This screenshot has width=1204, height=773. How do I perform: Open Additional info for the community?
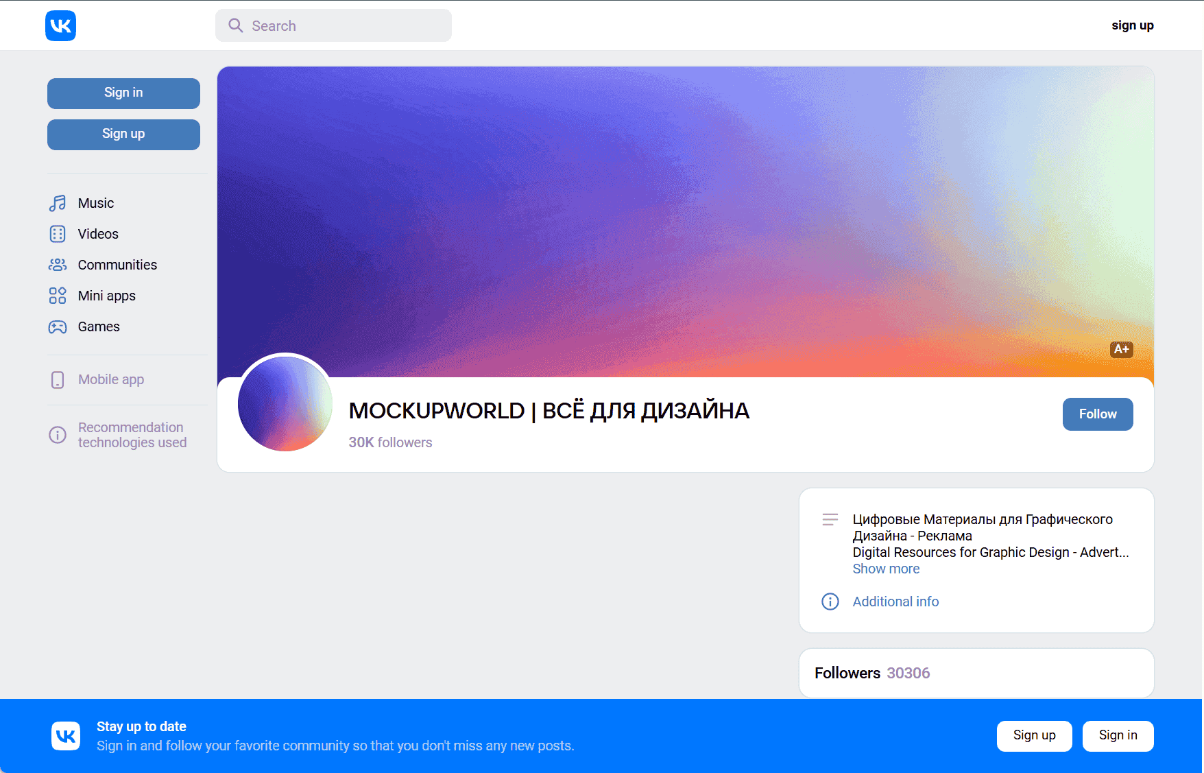(x=895, y=602)
